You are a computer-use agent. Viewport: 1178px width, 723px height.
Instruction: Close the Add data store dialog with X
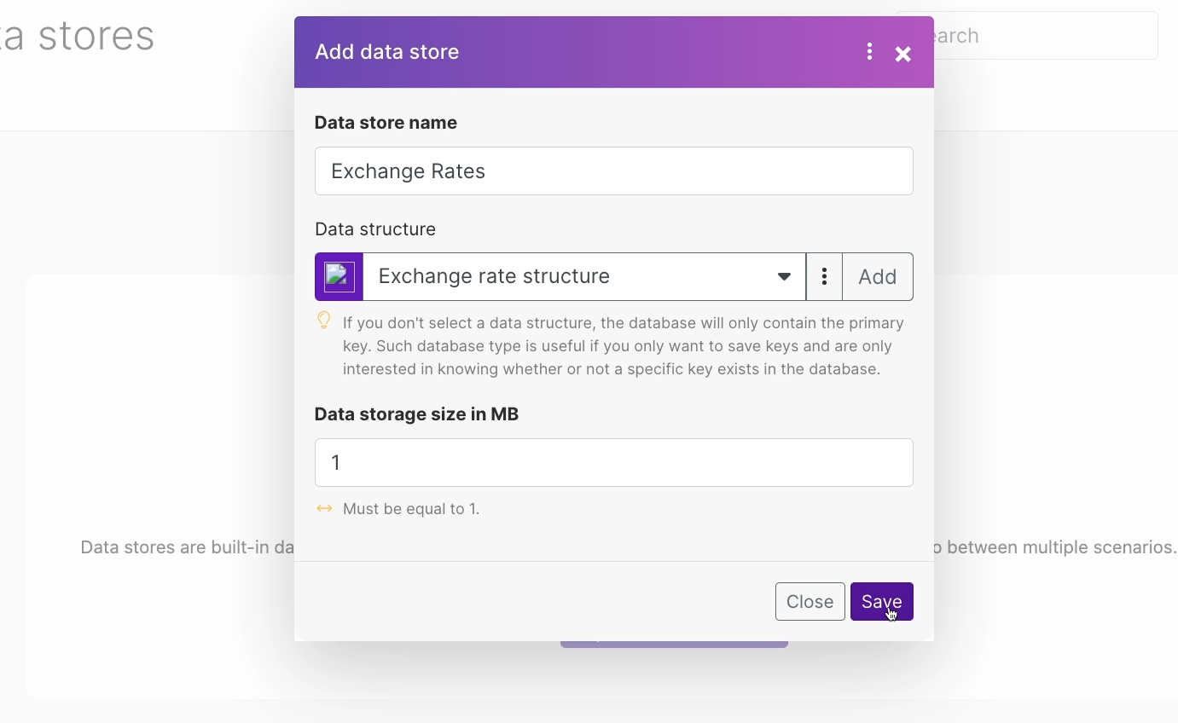click(903, 55)
